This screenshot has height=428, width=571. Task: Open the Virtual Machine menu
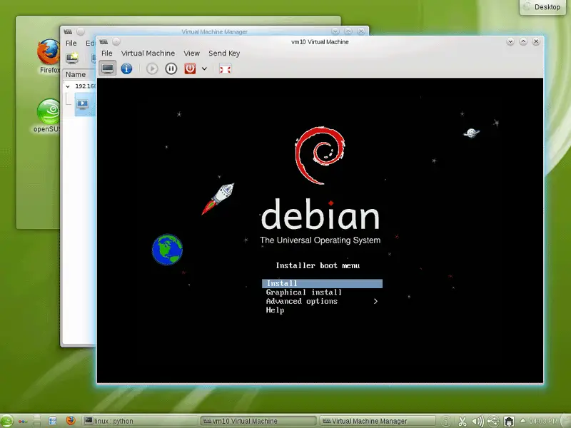pyautogui.click(x=148, y=53)
